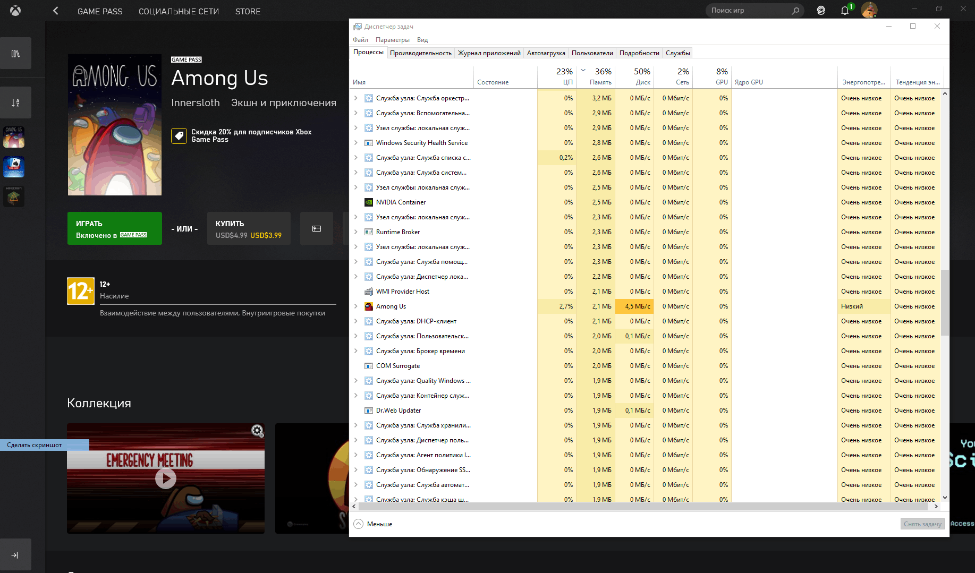
Task: Click NVIDIA Container process icon
Action: pos(369,202)
